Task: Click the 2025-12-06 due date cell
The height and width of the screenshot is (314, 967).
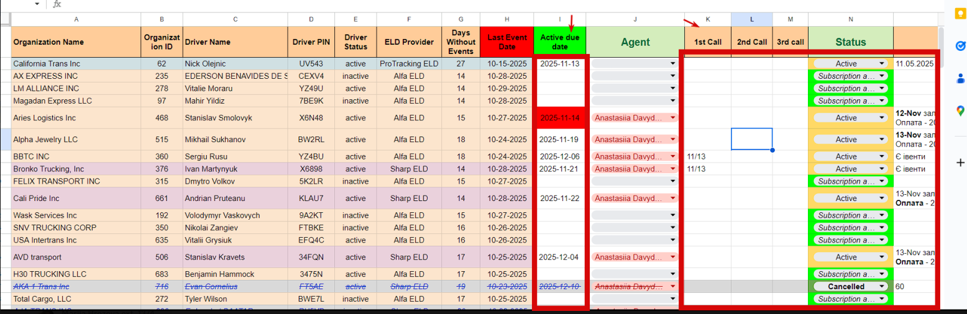Action: tap(559, 156)
